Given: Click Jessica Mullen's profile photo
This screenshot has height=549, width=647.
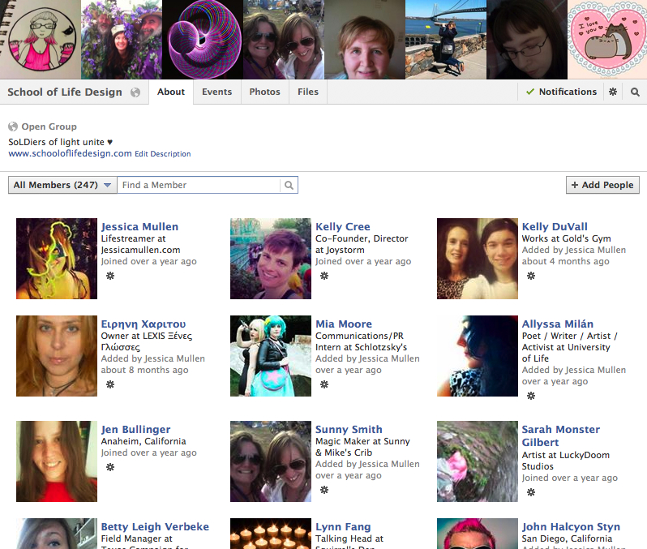Looking at the screenshot, I should pyautogui.click(x=57, y=259).
